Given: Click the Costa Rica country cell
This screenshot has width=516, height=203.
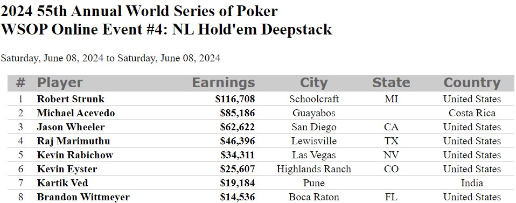Looking at the screenshot, I should coord(472,113).
